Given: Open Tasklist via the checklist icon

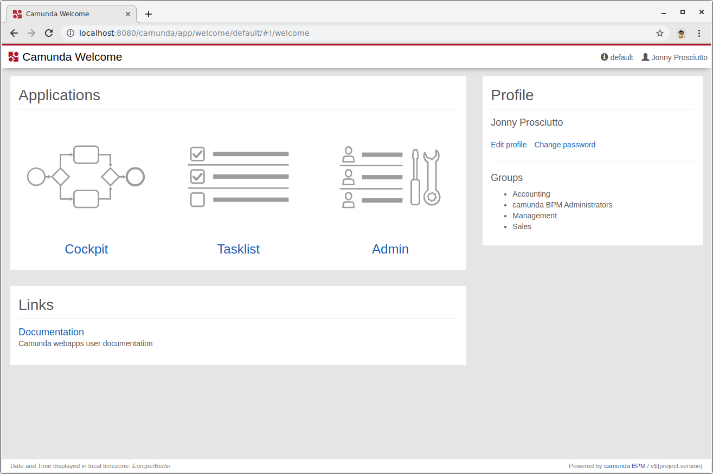Looking at the screenshot, I should tap(238, 177).
